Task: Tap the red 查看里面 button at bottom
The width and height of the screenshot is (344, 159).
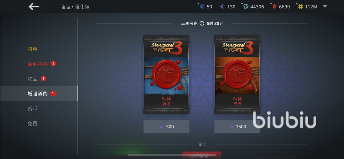Action: point(202,155)
